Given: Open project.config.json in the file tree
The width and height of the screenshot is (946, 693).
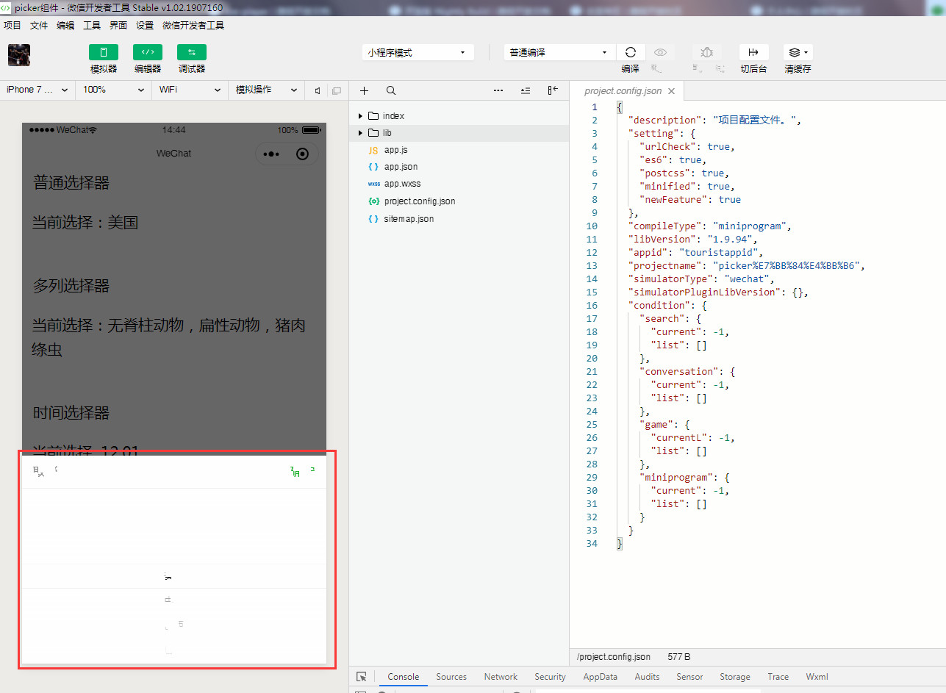Looking at the screenshot, I should [x=420, y=201].
